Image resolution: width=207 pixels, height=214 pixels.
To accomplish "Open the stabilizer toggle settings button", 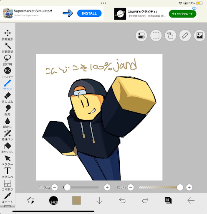I will coord(141,36).
